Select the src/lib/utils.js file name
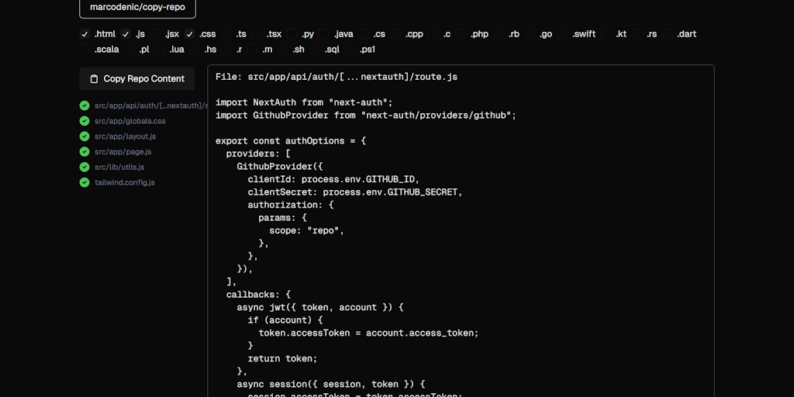The image size is (794, 397). (x=119, y=167)
